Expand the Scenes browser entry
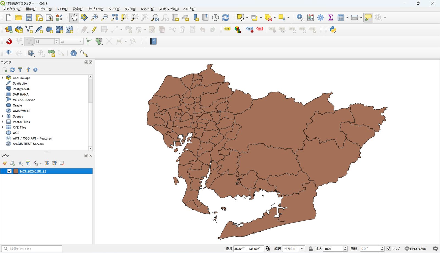This screenshot has width=440, height=253. [3, 116]
